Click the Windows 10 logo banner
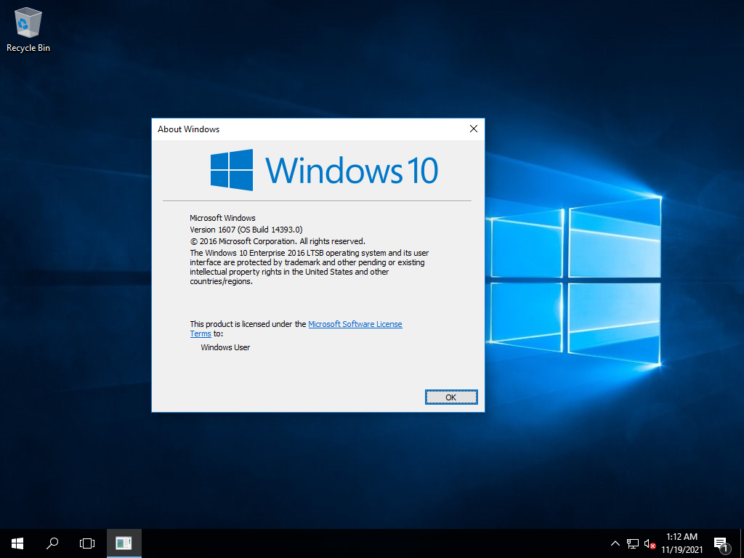The image size is (744, 558). pos(324,170)
